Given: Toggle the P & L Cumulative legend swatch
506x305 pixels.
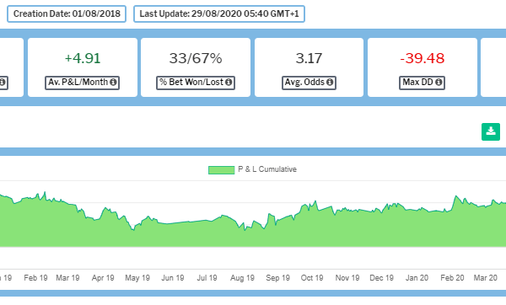Looking at the screenshot, I should (x=221, y=170).
